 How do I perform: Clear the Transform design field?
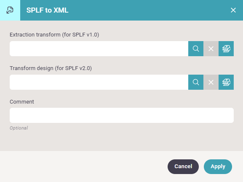tap(211, 82)
